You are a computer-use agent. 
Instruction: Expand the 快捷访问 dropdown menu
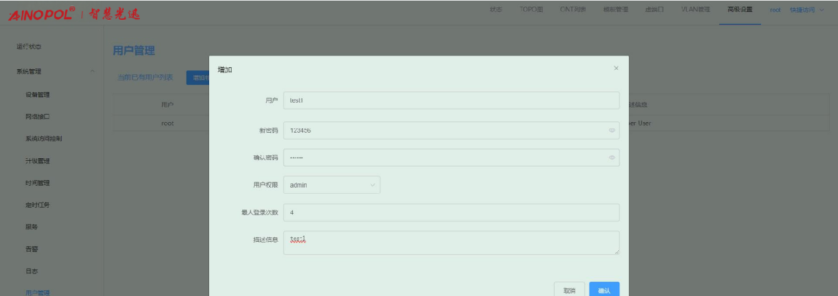click(807, 10)
